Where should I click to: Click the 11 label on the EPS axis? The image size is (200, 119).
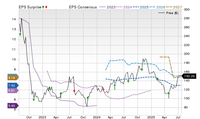14,50
